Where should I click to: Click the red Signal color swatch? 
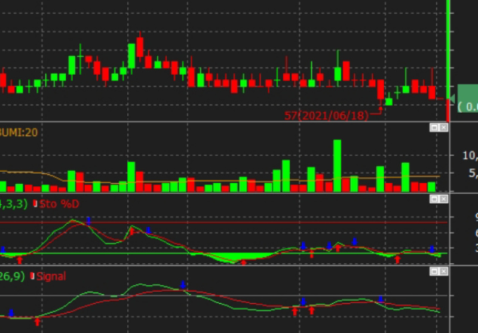(32, 276)
